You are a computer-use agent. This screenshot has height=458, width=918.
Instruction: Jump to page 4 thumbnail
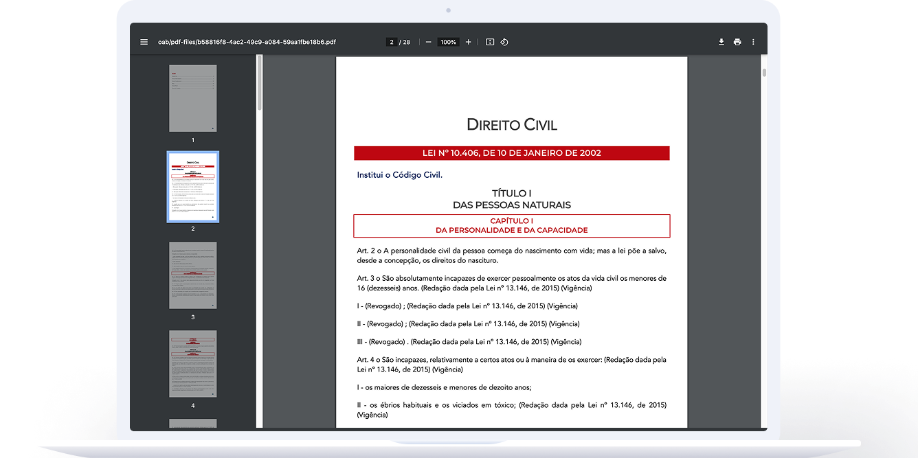tap(193, 363)
